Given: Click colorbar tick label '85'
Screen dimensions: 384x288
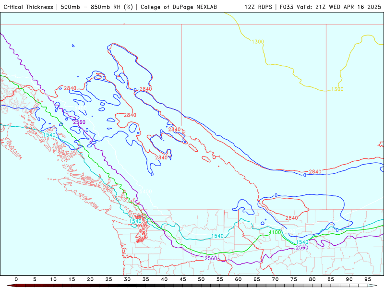Looking at the screenshot, I should pyautogui.click(x=331, y=279).
